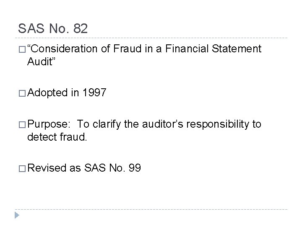The width and height of the screenshot is (302, 226).
Task: Click the square bullet beside "Purpose:"
Action: click(x=22, y=125)
